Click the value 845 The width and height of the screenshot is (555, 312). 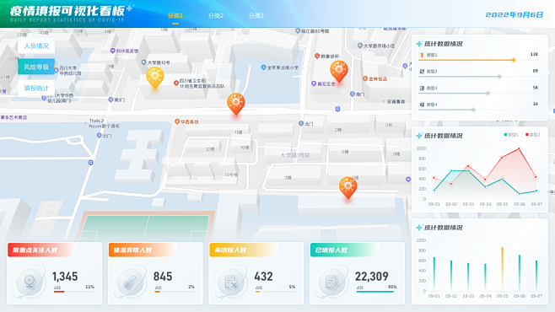pyautogui.click(x=163, y=277)
